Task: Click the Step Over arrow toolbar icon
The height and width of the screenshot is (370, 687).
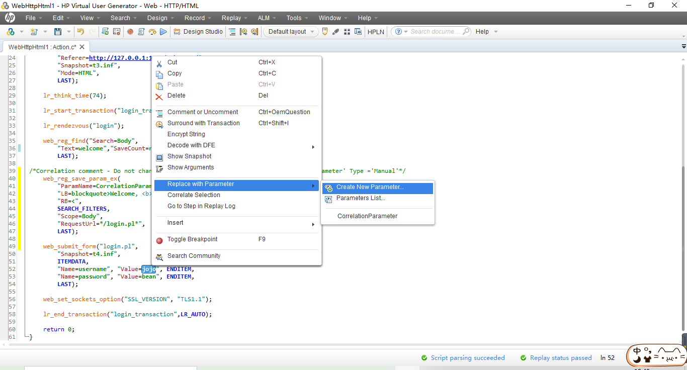Action: (152, 32)
